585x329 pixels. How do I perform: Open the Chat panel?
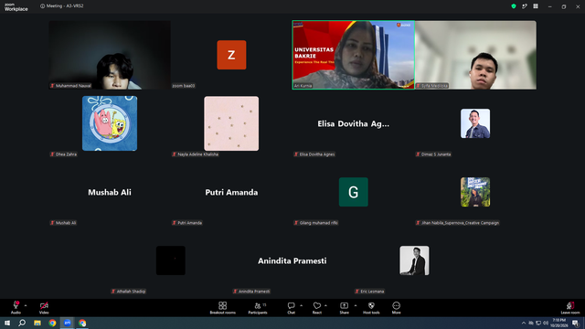[x=291, y=307]
